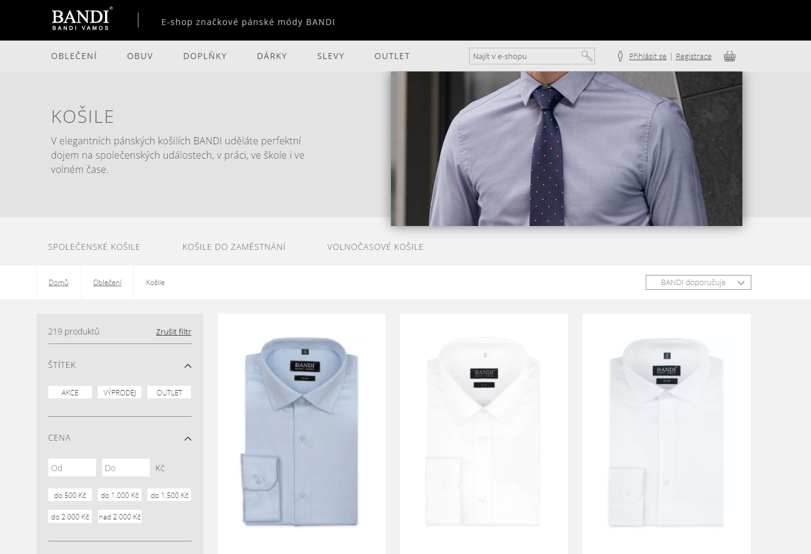Open the OBUV menu
This screenshot has height=554, width=811.
140,56
